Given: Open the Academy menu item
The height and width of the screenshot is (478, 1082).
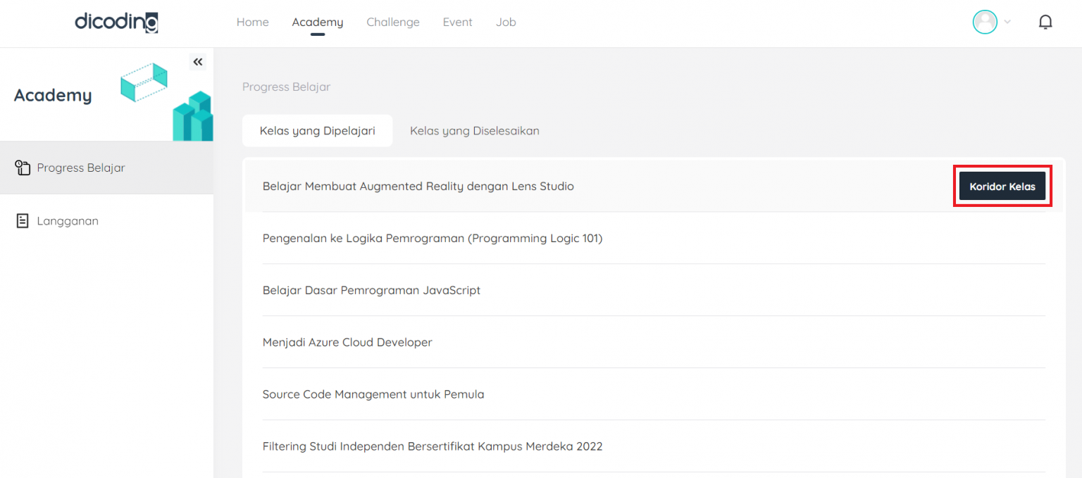Looking at the screenshot, I should 318,22.
